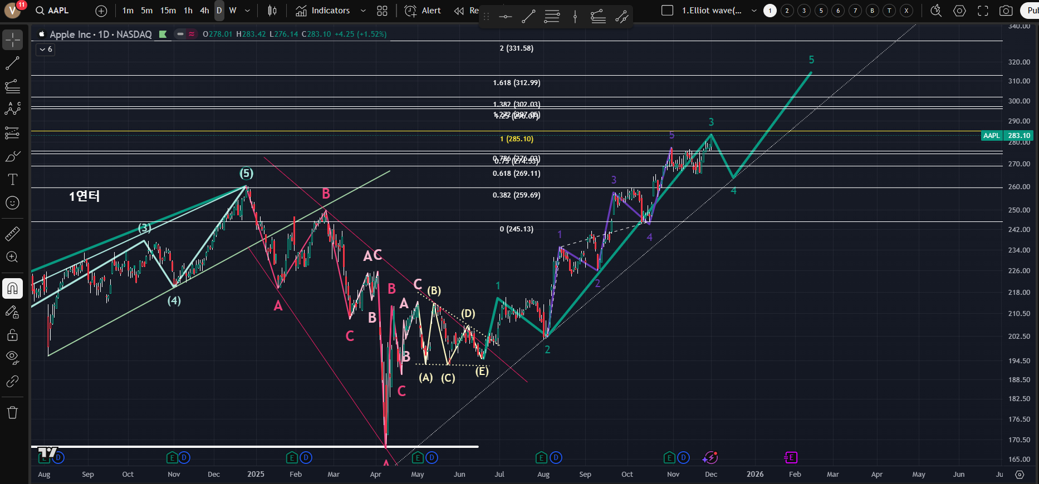
Task: Hide all drawings with eye icon
Action: (x=12, y=357)
